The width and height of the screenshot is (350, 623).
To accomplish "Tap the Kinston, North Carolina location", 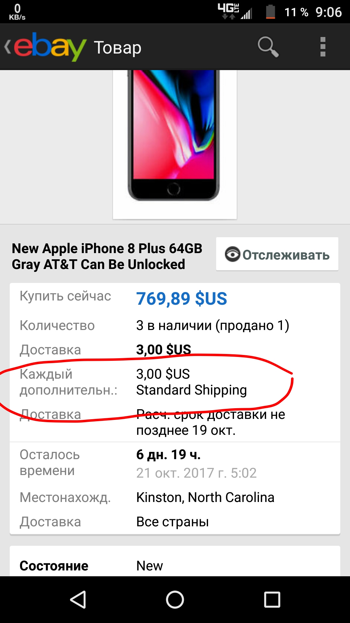I will pos(205,497).
